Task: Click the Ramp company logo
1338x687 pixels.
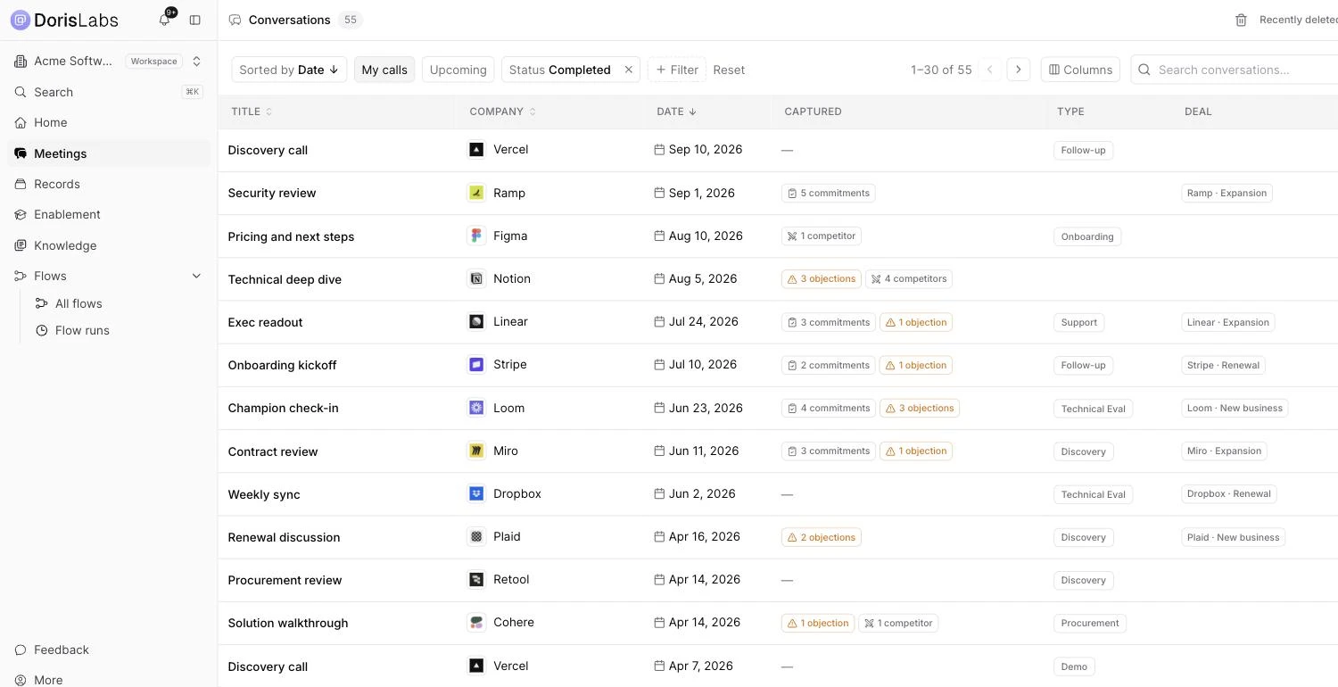Action: point(476,193)
